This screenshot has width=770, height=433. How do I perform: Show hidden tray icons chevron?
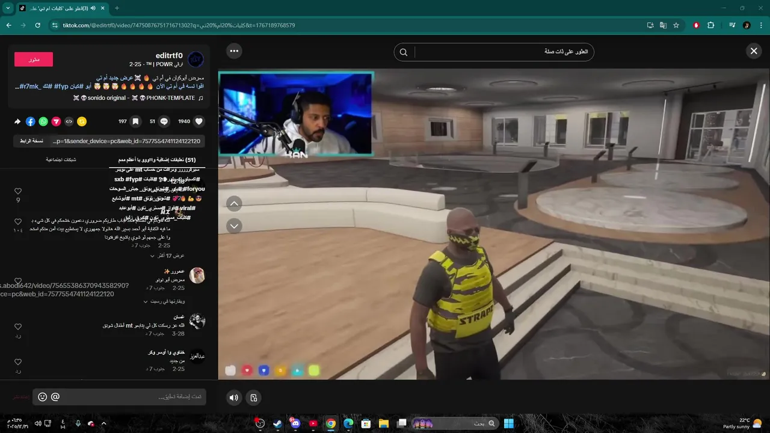[x=103, y=423]
